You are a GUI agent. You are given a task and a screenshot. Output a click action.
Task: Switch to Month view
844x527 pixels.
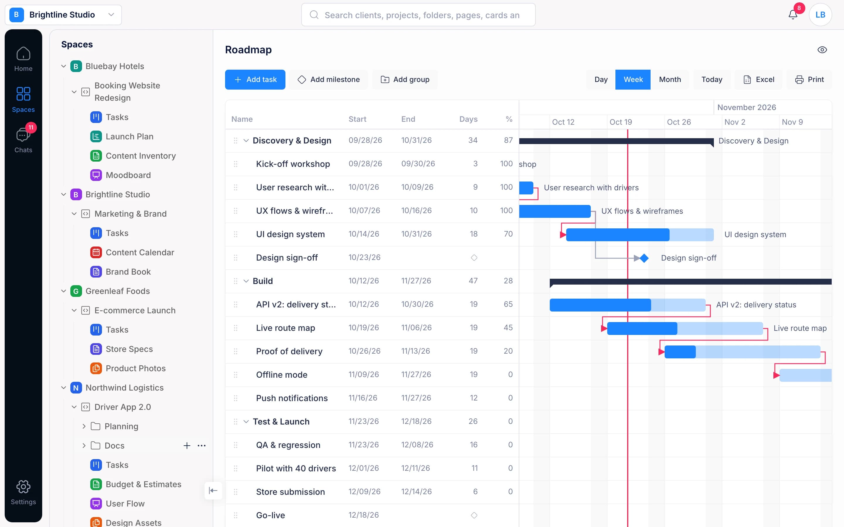(670, 79)
